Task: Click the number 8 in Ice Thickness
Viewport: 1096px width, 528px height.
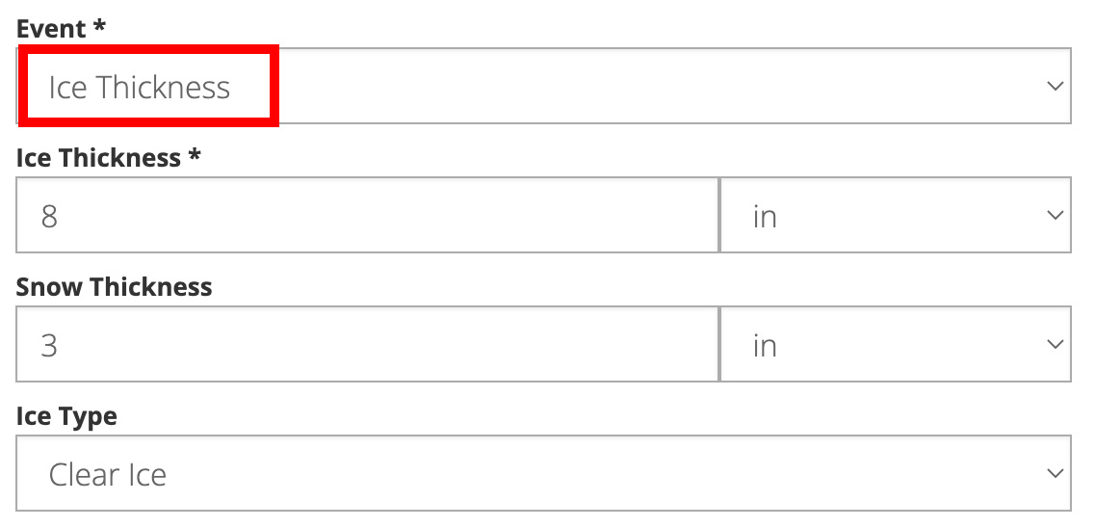Action: click(x=49, y=217)
